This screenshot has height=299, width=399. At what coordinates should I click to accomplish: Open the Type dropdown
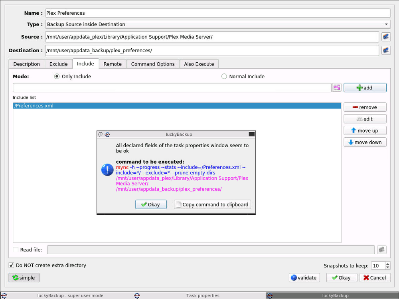point(218,24)
